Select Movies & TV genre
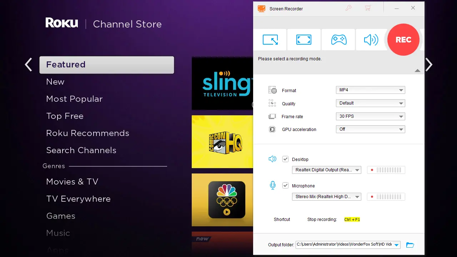457x257 pixels. tap(72, 182)
